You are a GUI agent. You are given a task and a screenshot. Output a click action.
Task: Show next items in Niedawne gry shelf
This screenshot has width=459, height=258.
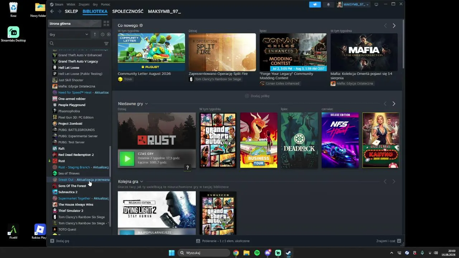pyautogui.click(x=394, y=104)
